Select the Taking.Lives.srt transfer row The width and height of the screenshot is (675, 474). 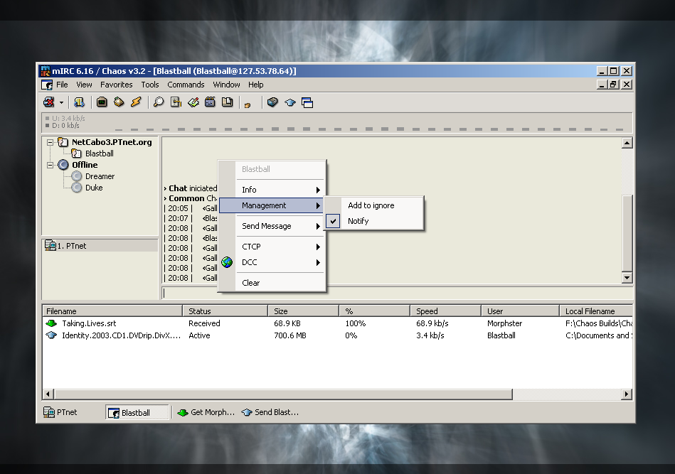337,323
